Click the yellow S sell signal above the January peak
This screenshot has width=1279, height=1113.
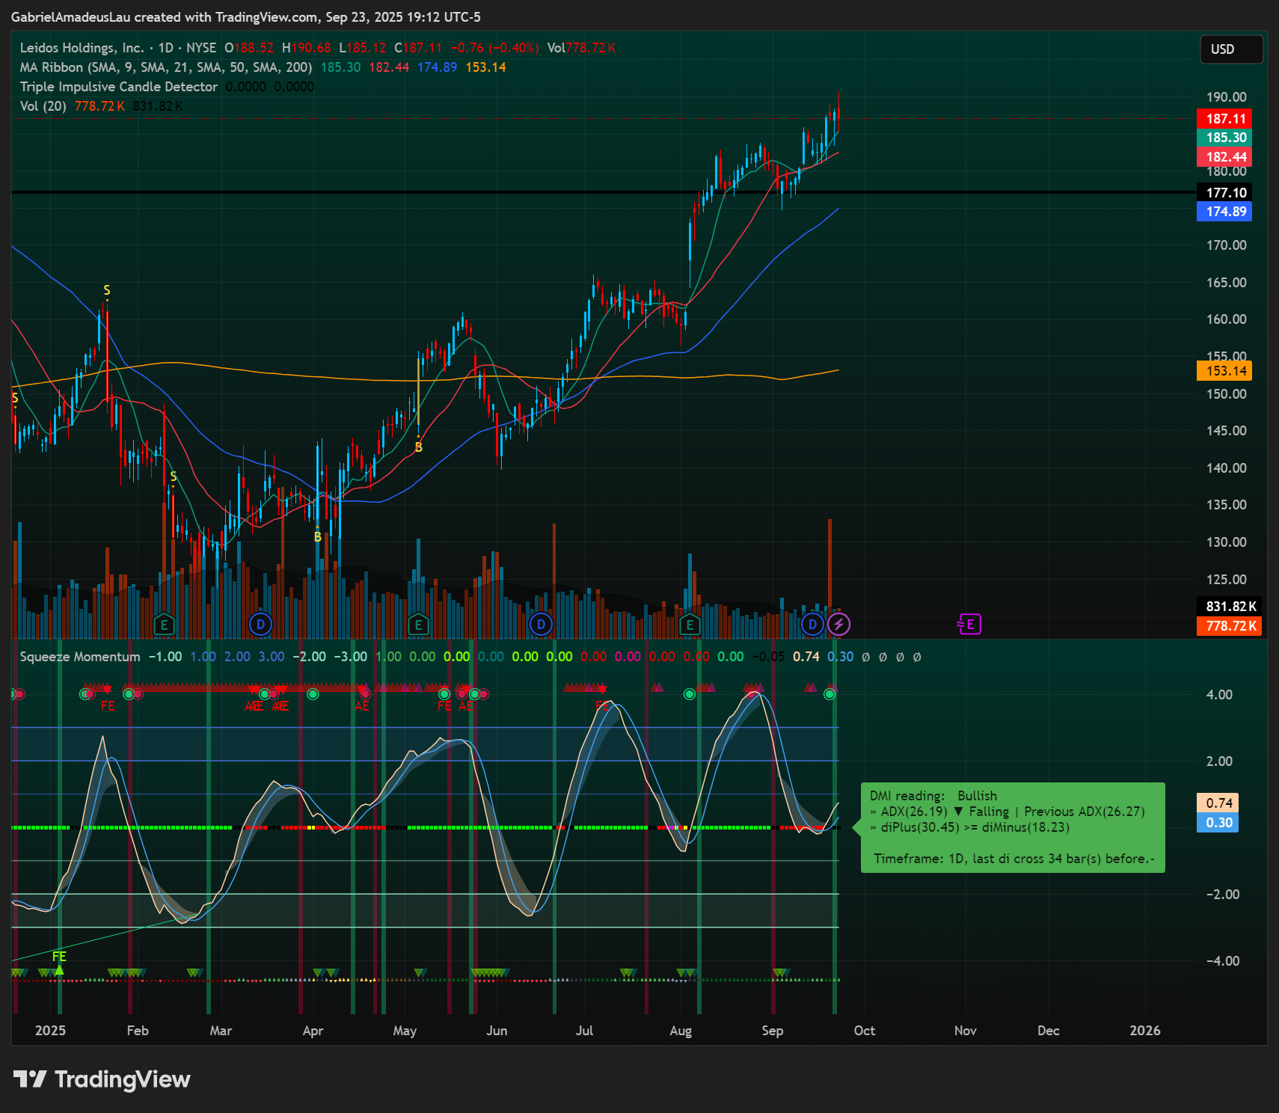tap(107, 290)
